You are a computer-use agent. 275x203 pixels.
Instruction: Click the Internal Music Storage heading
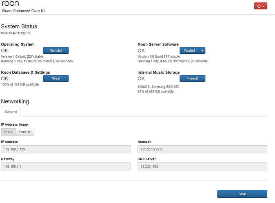click(x=159, y=72)
